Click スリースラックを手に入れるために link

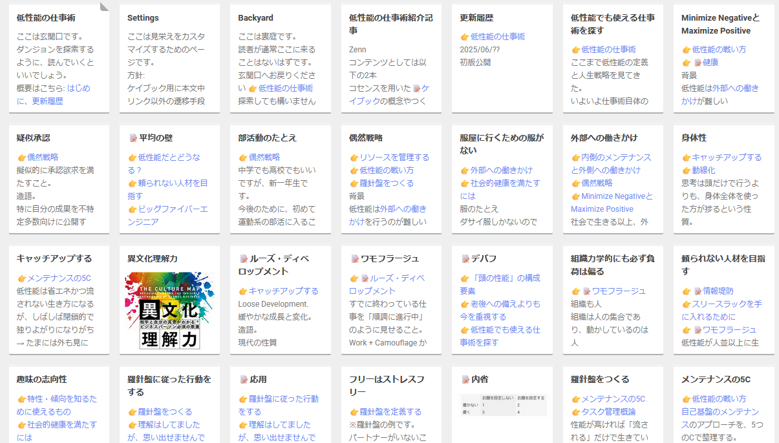721,310
